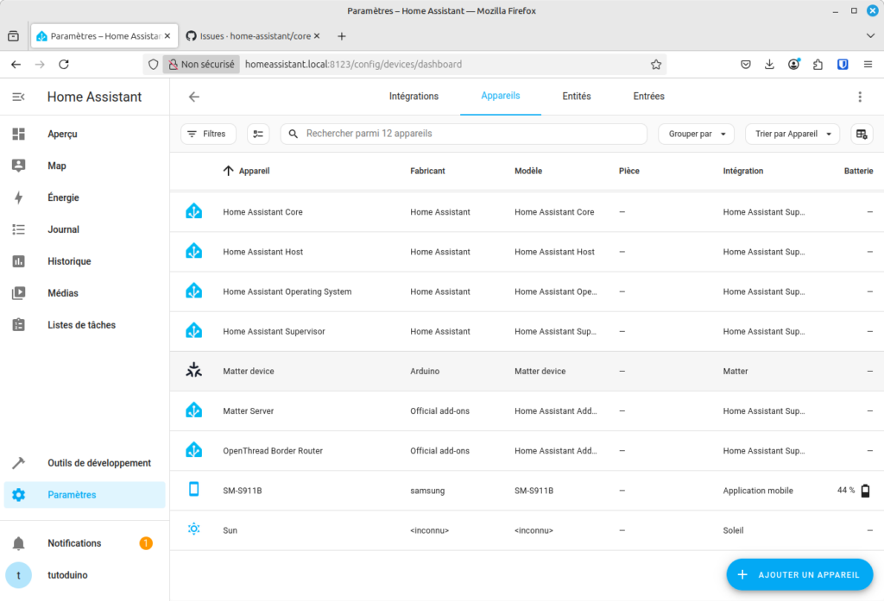Focus the Rechercher parmi 12 appareils field
Image resolution: width=884 pixels, height=601 pixels.
(464, 134)
